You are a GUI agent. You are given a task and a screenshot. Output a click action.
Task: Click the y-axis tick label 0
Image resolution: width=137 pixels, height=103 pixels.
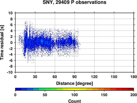click(12, 43)
